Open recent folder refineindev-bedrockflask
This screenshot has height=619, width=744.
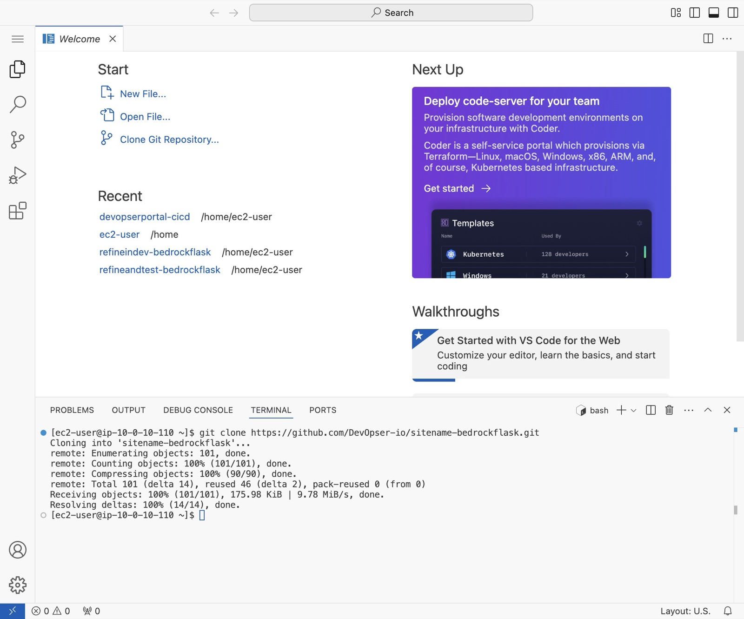[155, 252]
